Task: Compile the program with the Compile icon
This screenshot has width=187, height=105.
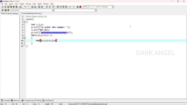Action: (58, 7)
